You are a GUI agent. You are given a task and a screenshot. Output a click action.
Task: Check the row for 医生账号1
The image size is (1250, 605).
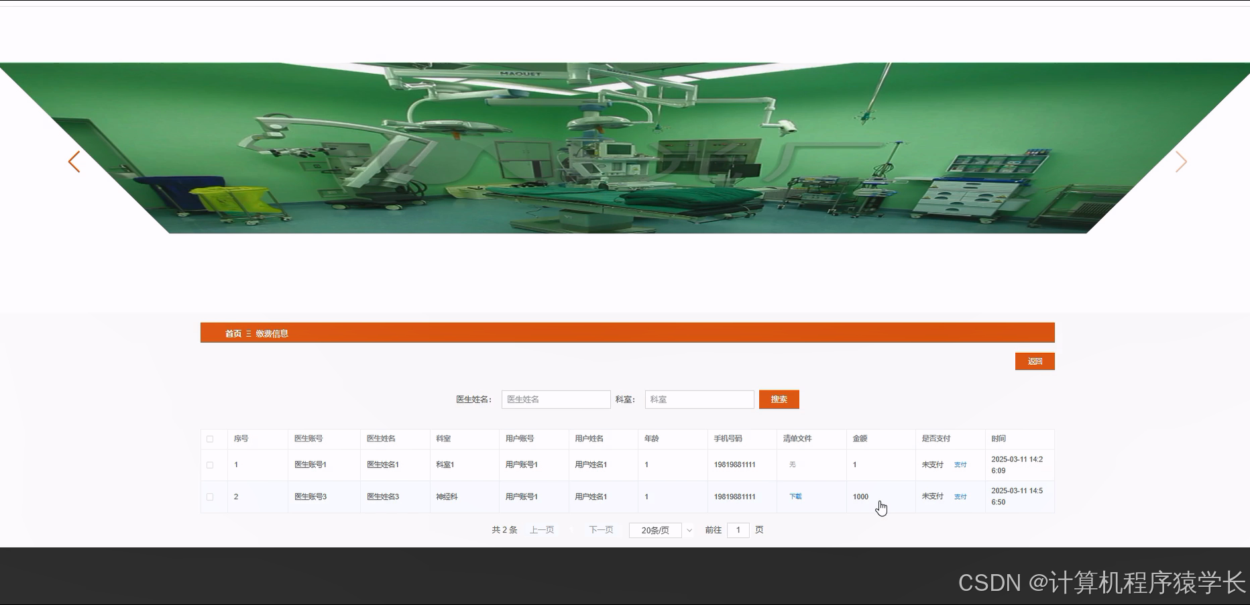coord(210,465)
